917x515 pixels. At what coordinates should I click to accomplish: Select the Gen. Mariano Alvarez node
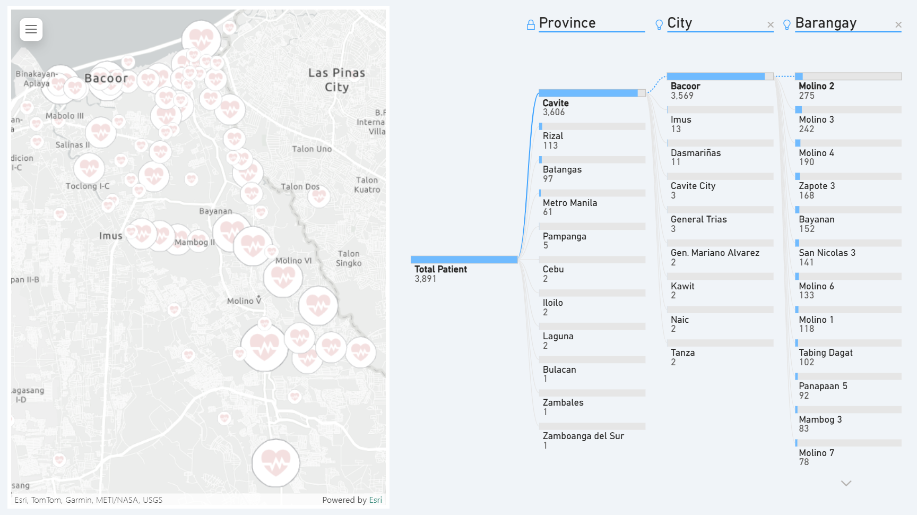[720, 253]
